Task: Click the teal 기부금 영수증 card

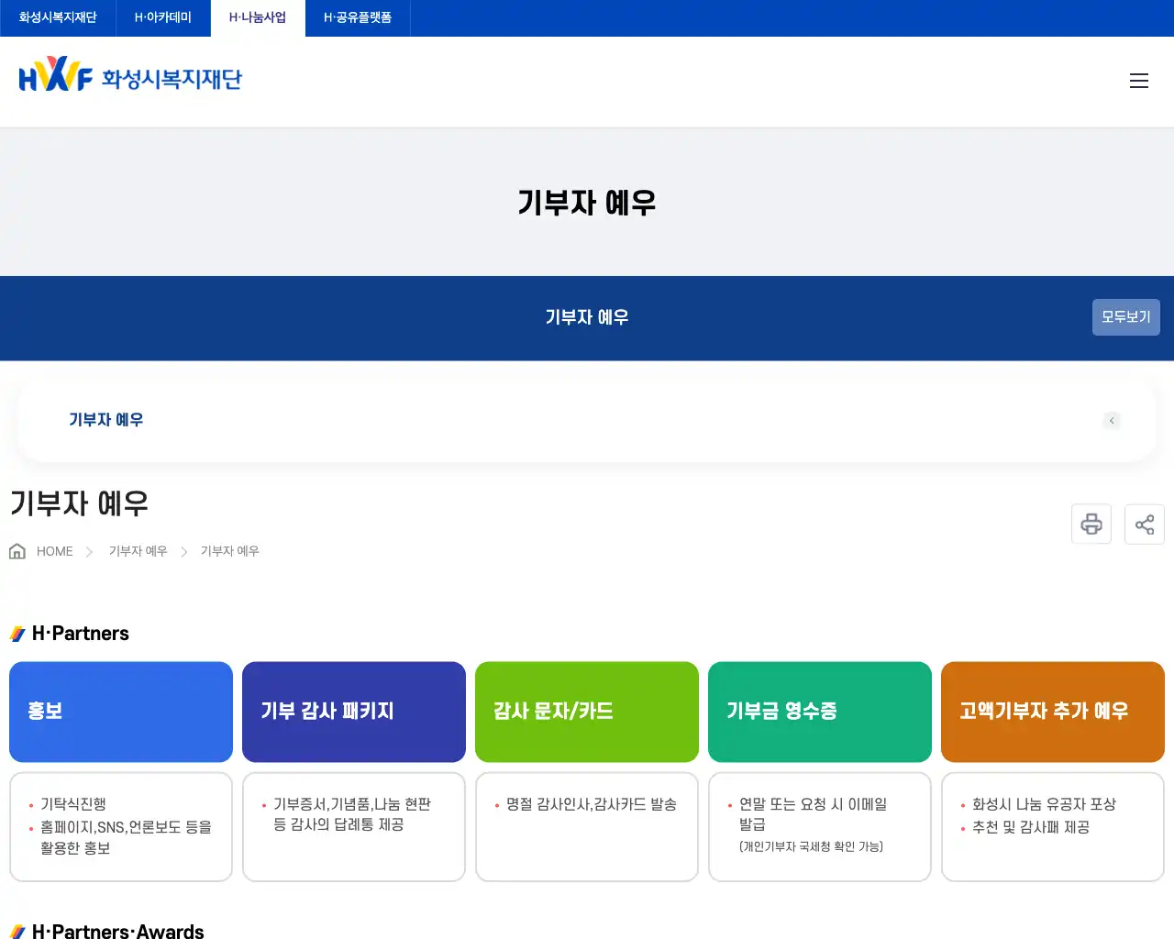Action: 820,712
